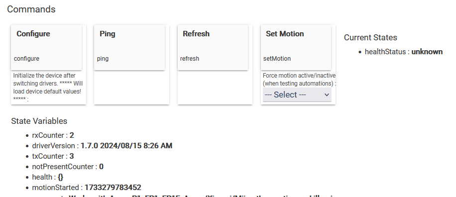Click the Refresh command button
This screenshot has width=456, height=197.
coord(213,47)
